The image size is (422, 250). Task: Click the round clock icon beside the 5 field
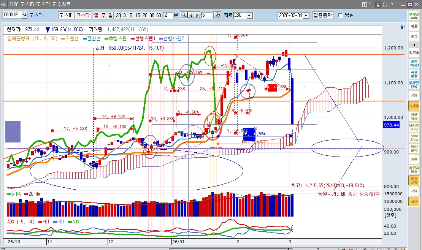pyautogui.click(x=217, y=15)
